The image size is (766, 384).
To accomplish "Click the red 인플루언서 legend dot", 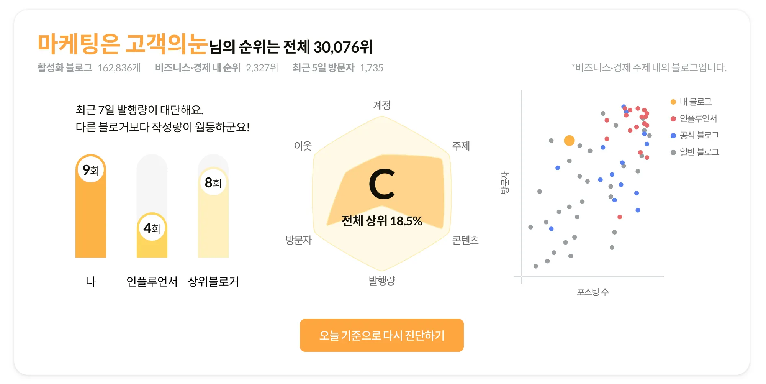I will 673,119.
